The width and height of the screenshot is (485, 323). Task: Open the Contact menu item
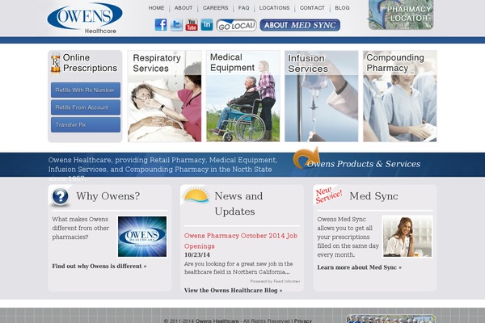[x=312, y=8]
